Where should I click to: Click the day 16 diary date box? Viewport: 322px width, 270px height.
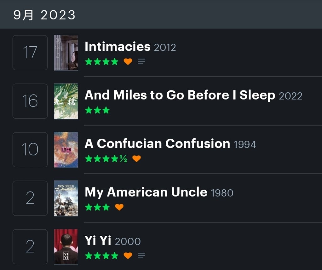tap(30, 101)
